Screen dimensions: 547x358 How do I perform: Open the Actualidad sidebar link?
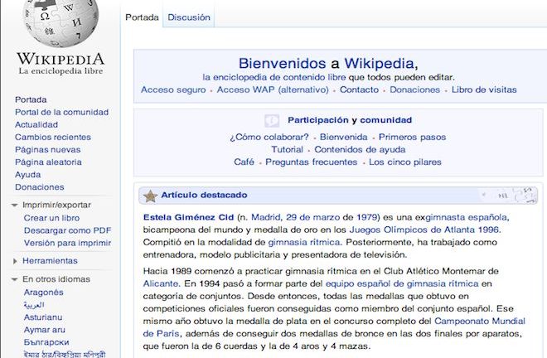point(36,125)
